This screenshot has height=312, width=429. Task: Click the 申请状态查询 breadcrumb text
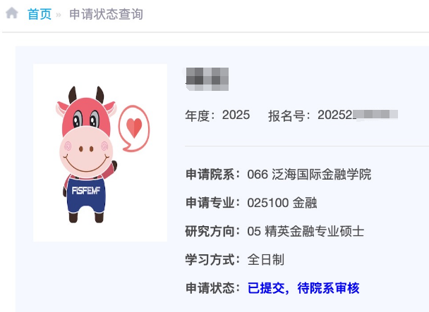click(106, 14)
